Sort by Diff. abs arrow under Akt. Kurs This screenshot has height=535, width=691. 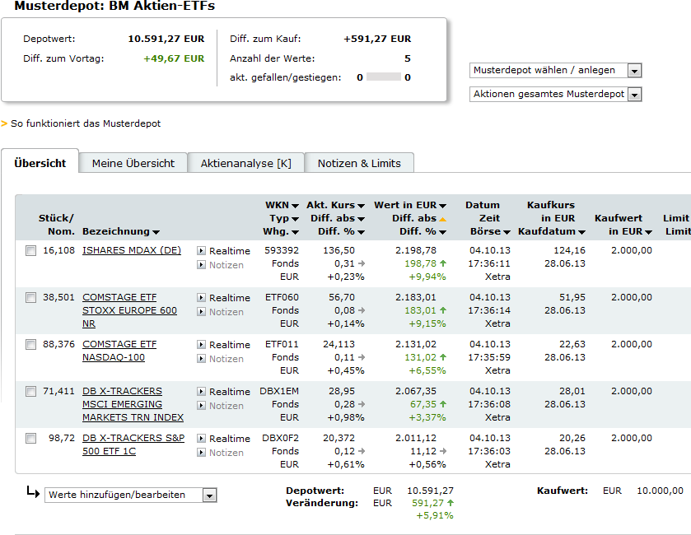(x=361, y=219)
